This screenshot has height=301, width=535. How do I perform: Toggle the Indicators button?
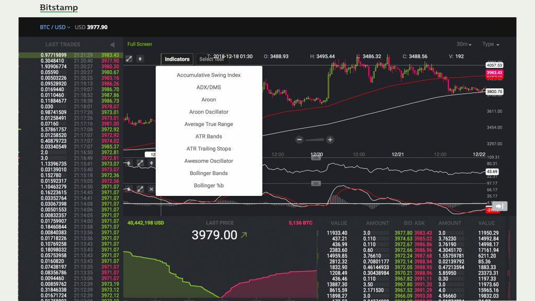[x=177, y=59]
